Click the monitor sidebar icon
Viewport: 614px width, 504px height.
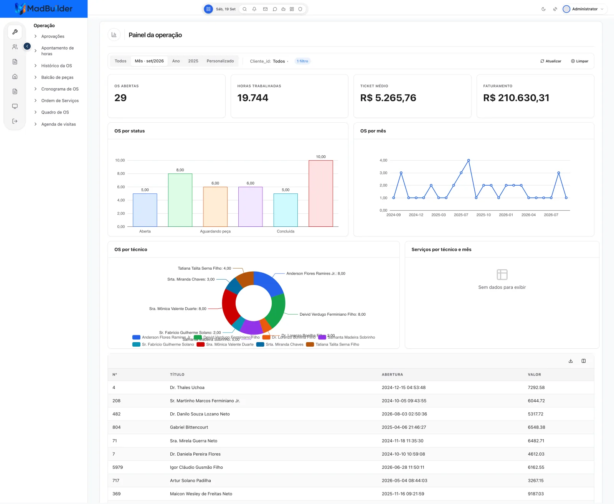pos(15,106)
